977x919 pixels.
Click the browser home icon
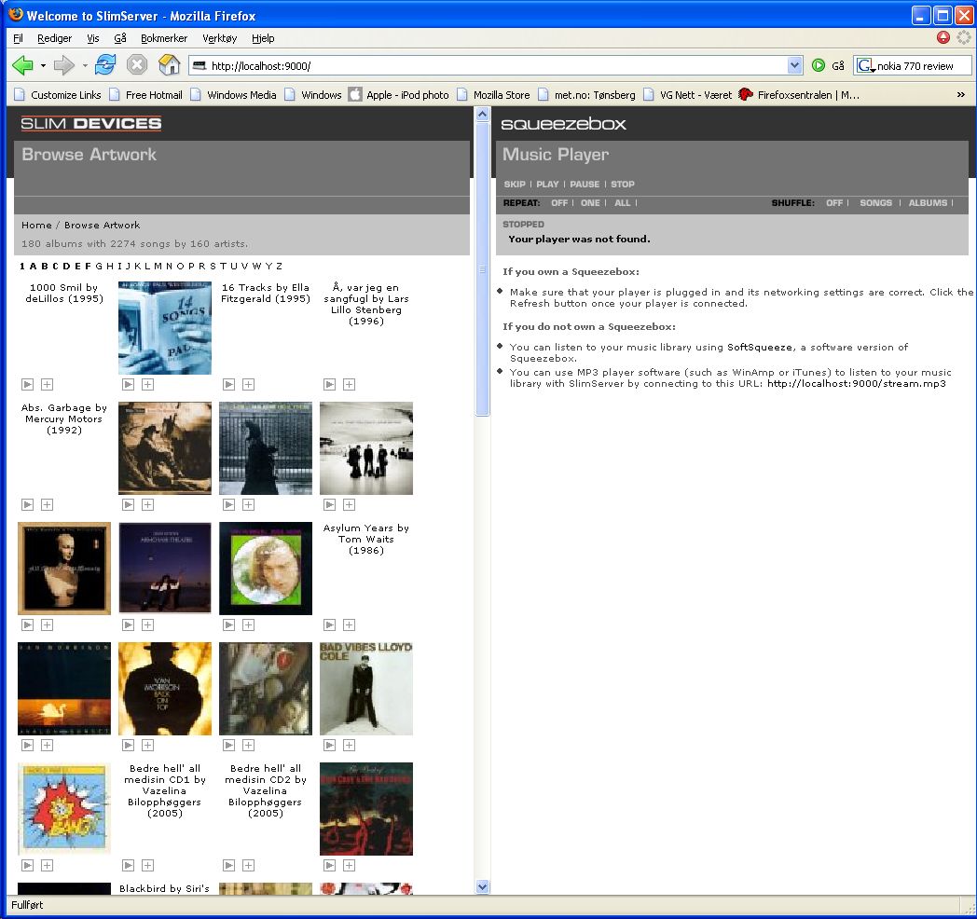tap(169, 65)
